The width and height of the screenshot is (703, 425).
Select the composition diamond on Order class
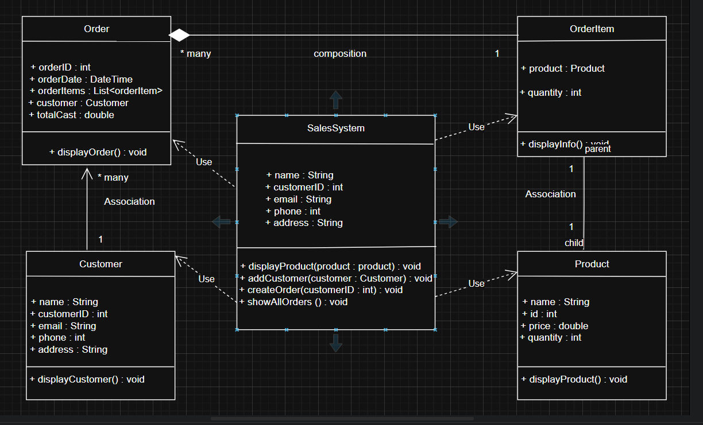coord(179,36)
